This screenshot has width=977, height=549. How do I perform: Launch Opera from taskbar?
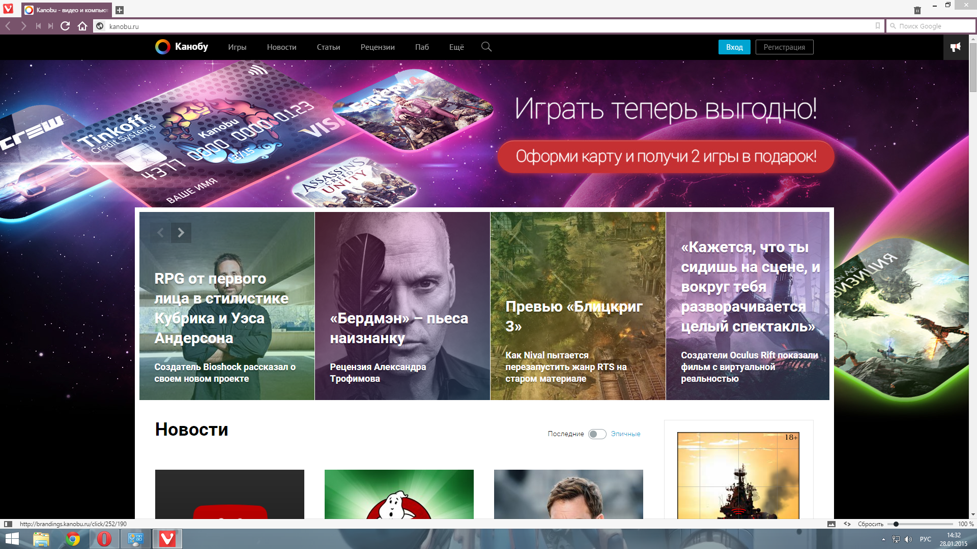pos(104,539)
